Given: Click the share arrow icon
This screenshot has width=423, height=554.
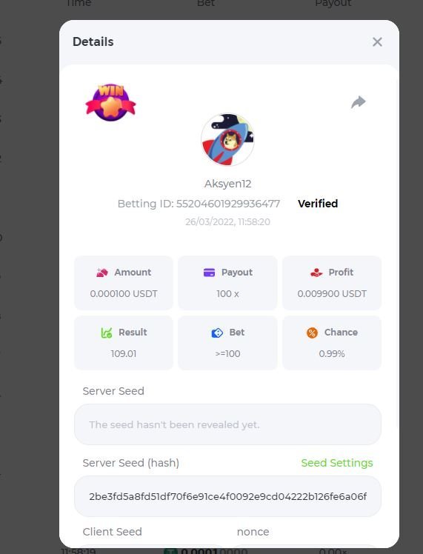Looking at the screenshot, I should (x=359, y=101).
